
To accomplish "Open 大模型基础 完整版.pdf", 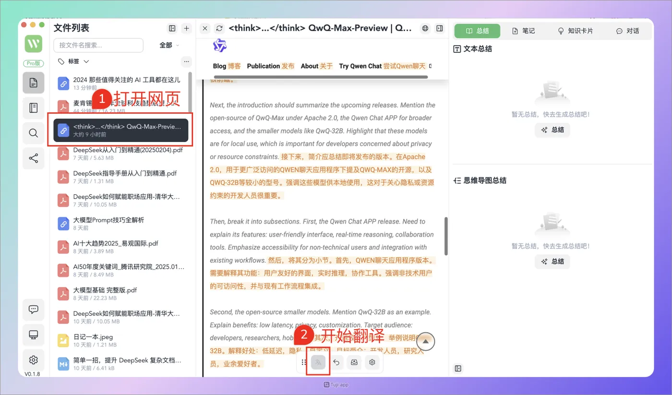I will point(121,294).
